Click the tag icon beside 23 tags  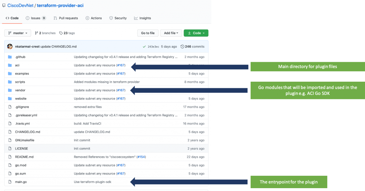click(x=61, y=33)
